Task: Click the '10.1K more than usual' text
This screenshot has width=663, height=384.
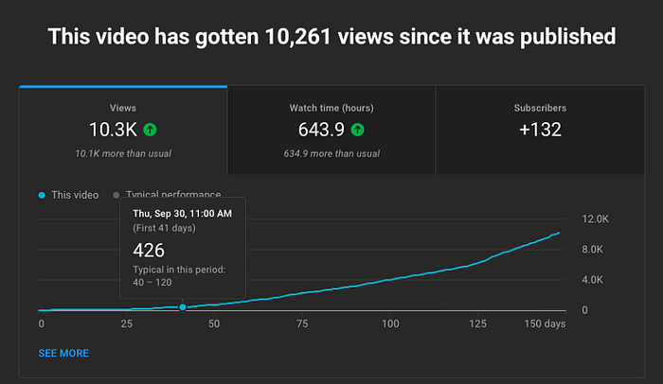Action: (123, 154)
